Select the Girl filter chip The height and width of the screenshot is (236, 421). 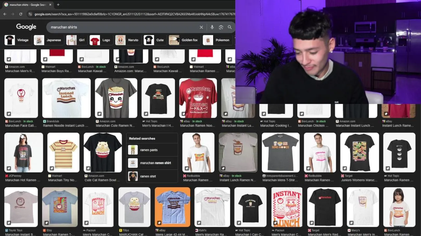[76, 40]
